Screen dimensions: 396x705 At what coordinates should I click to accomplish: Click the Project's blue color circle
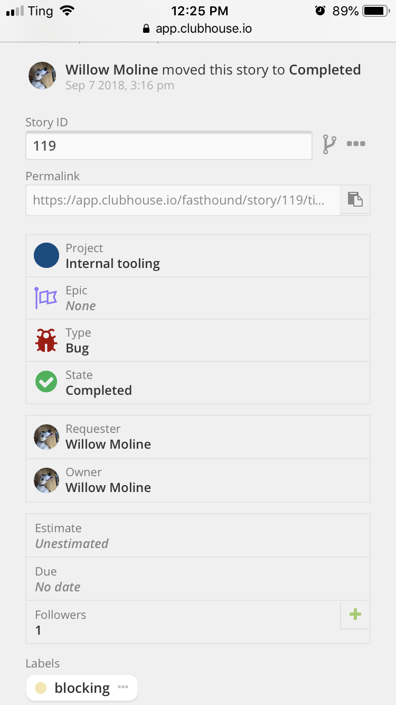tap(46, 255)
